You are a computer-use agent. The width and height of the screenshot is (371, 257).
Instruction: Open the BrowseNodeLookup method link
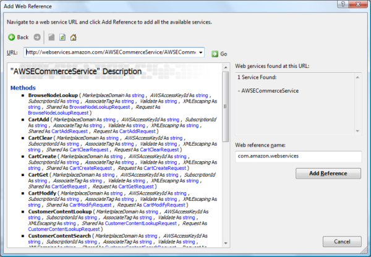click(53, 95)
